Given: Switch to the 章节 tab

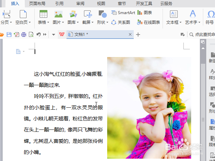Looking at the screenshot, I should coord(122,4).
